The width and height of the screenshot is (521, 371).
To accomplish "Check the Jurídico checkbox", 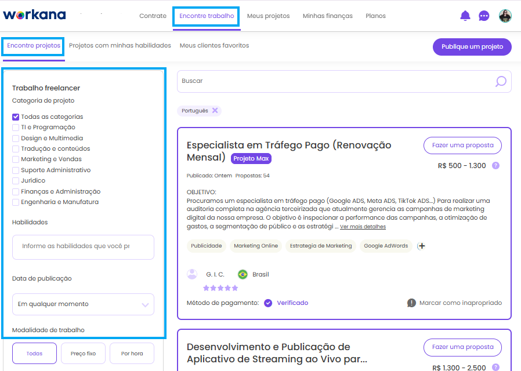I will click(x=16, y=181).
